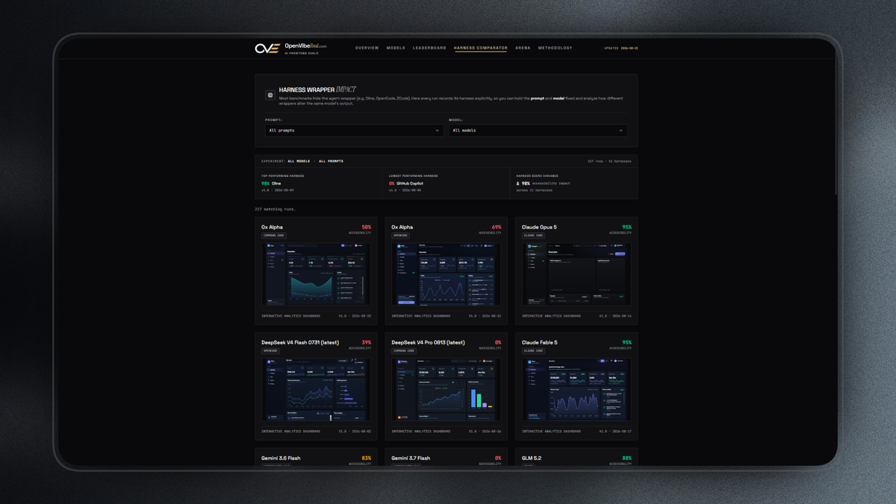
Task: Click the Claude Fable 5 card title
Action: pos(540,343)
